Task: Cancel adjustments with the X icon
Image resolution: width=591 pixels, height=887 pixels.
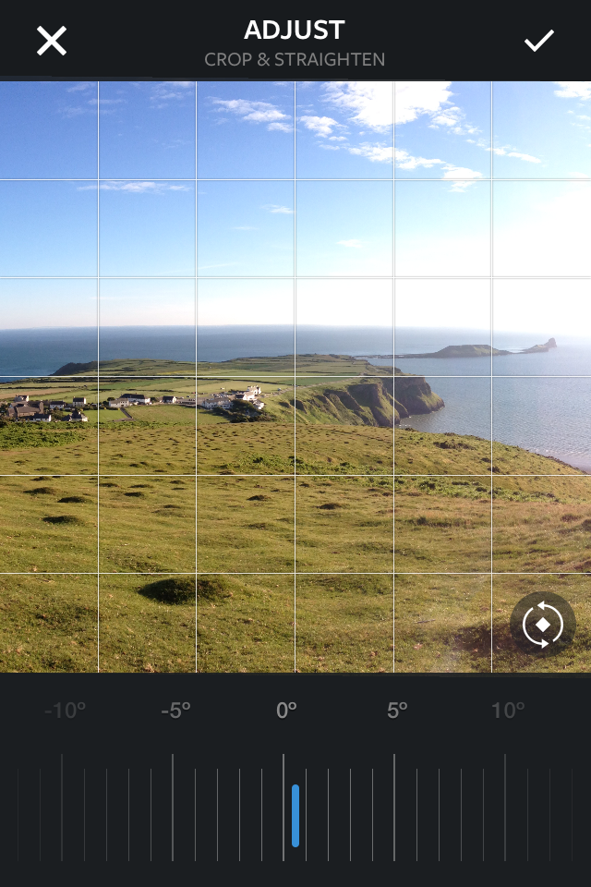Action: 52,41
